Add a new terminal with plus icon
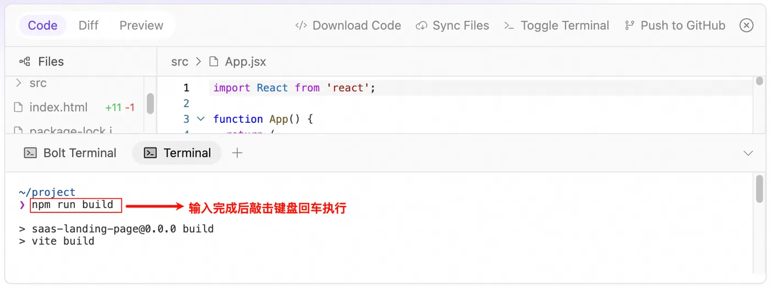Screen dimensions: 770x289 coord(237,153)
